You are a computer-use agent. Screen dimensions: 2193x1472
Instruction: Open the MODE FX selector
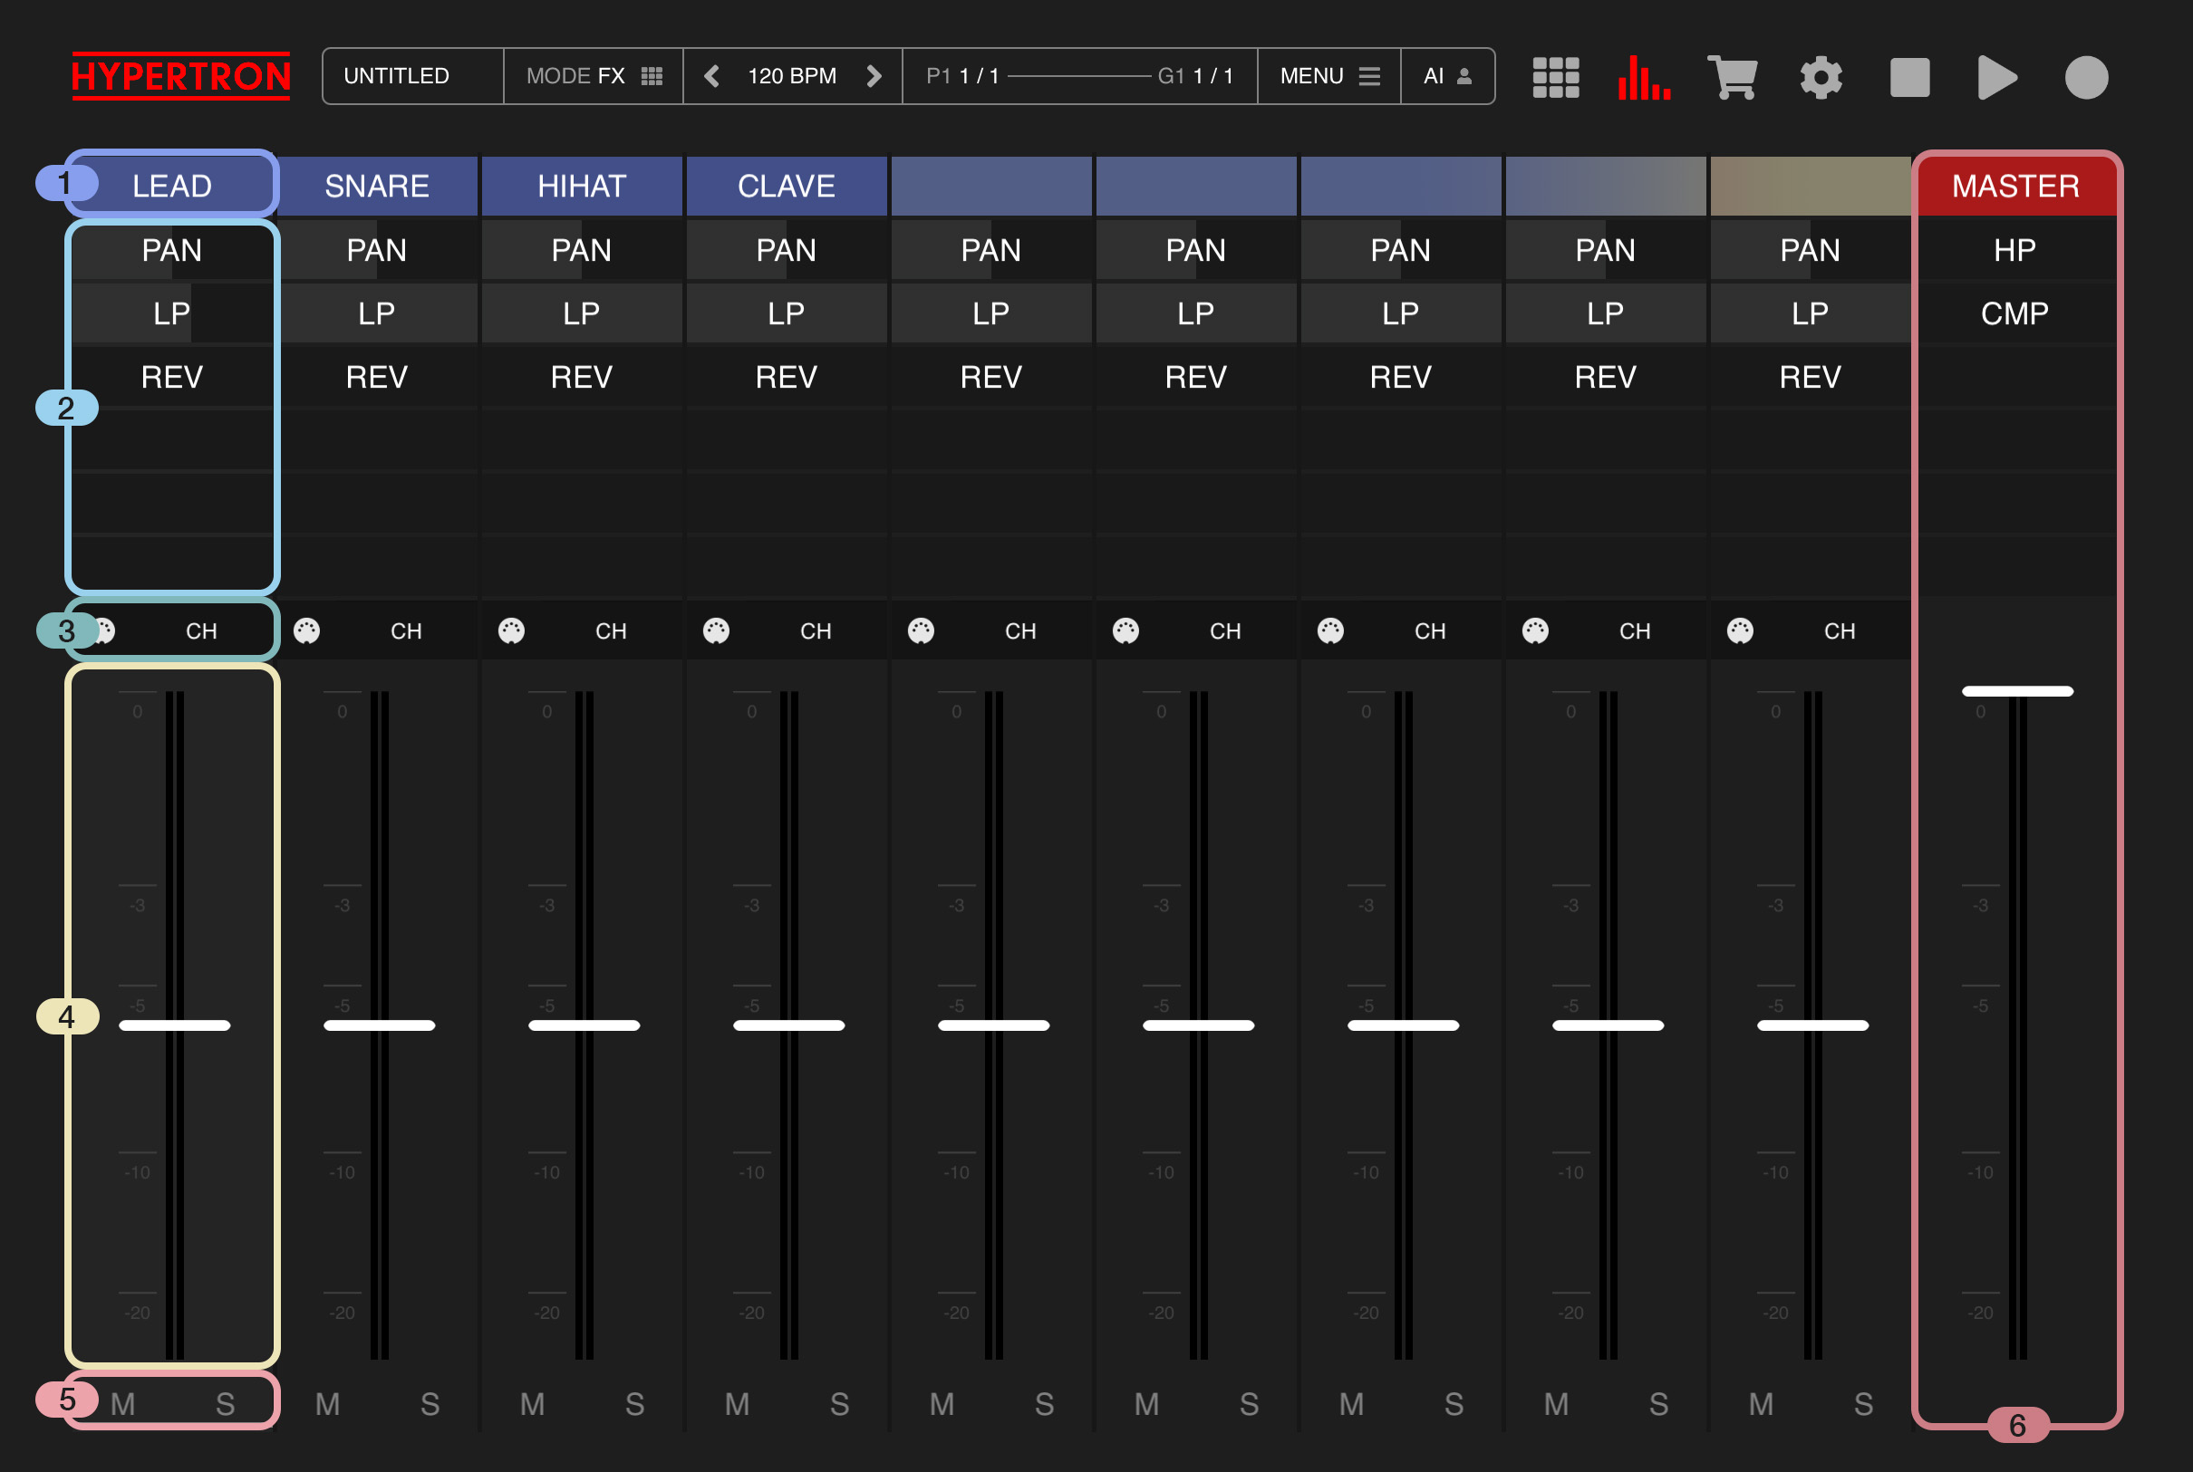pyautogui.click(x=594, y=76)
